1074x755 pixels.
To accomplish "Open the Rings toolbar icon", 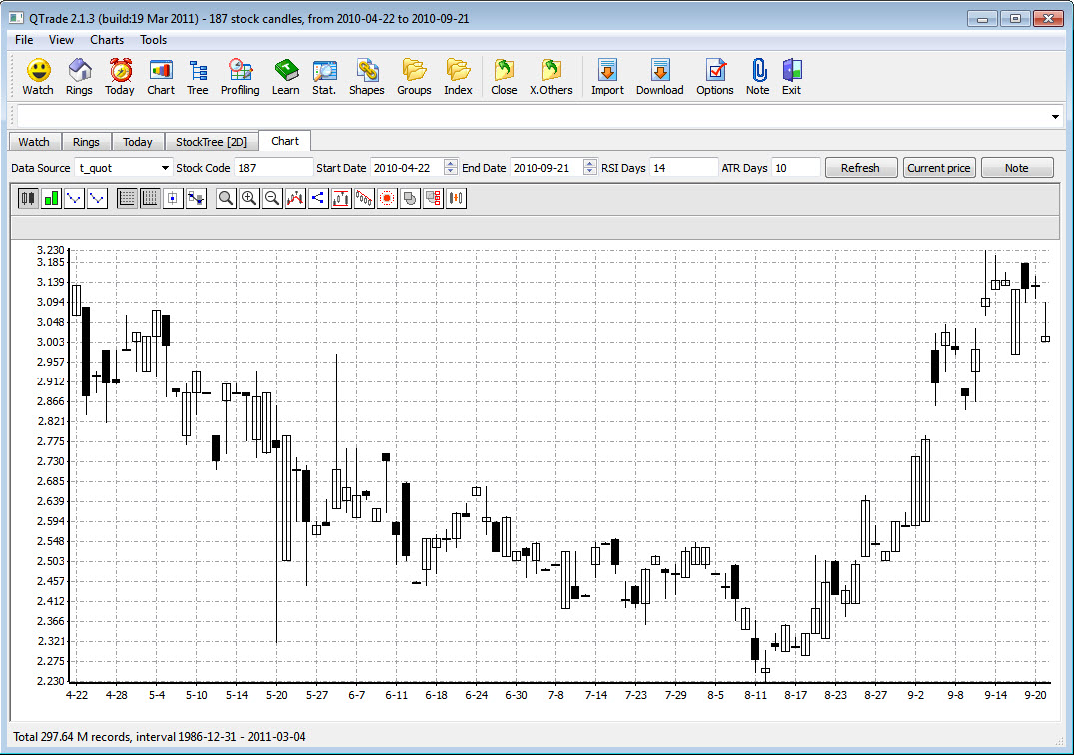I will tap(79, 76).
